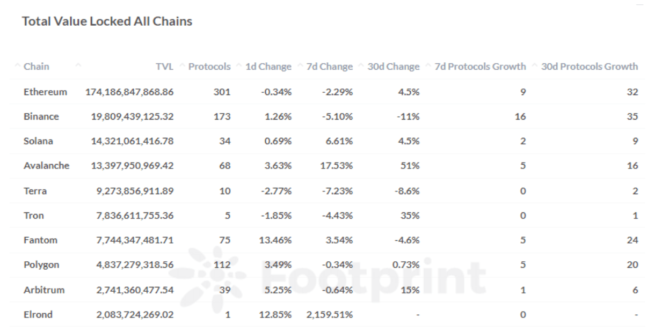The image size is (669, 332).
Task: Click the Terra chain name
Action: (35, 191)
